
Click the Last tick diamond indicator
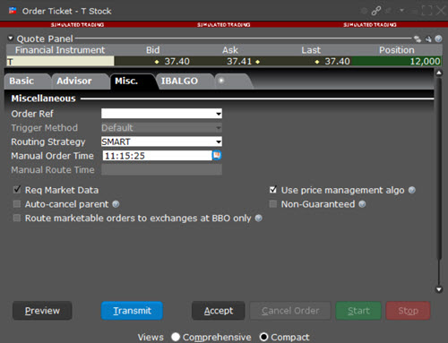coord(317,62)
